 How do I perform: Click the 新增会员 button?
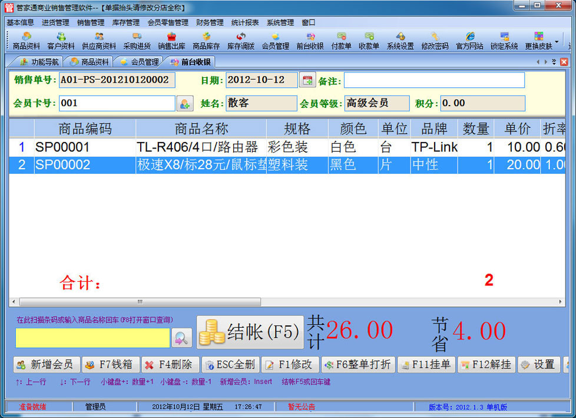coord(47,364)
